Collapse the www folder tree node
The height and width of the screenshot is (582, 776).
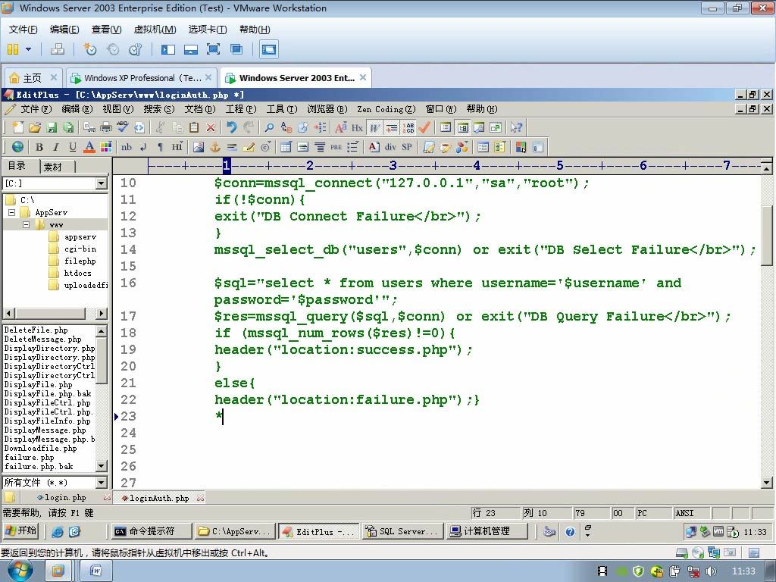coord(27,224)
